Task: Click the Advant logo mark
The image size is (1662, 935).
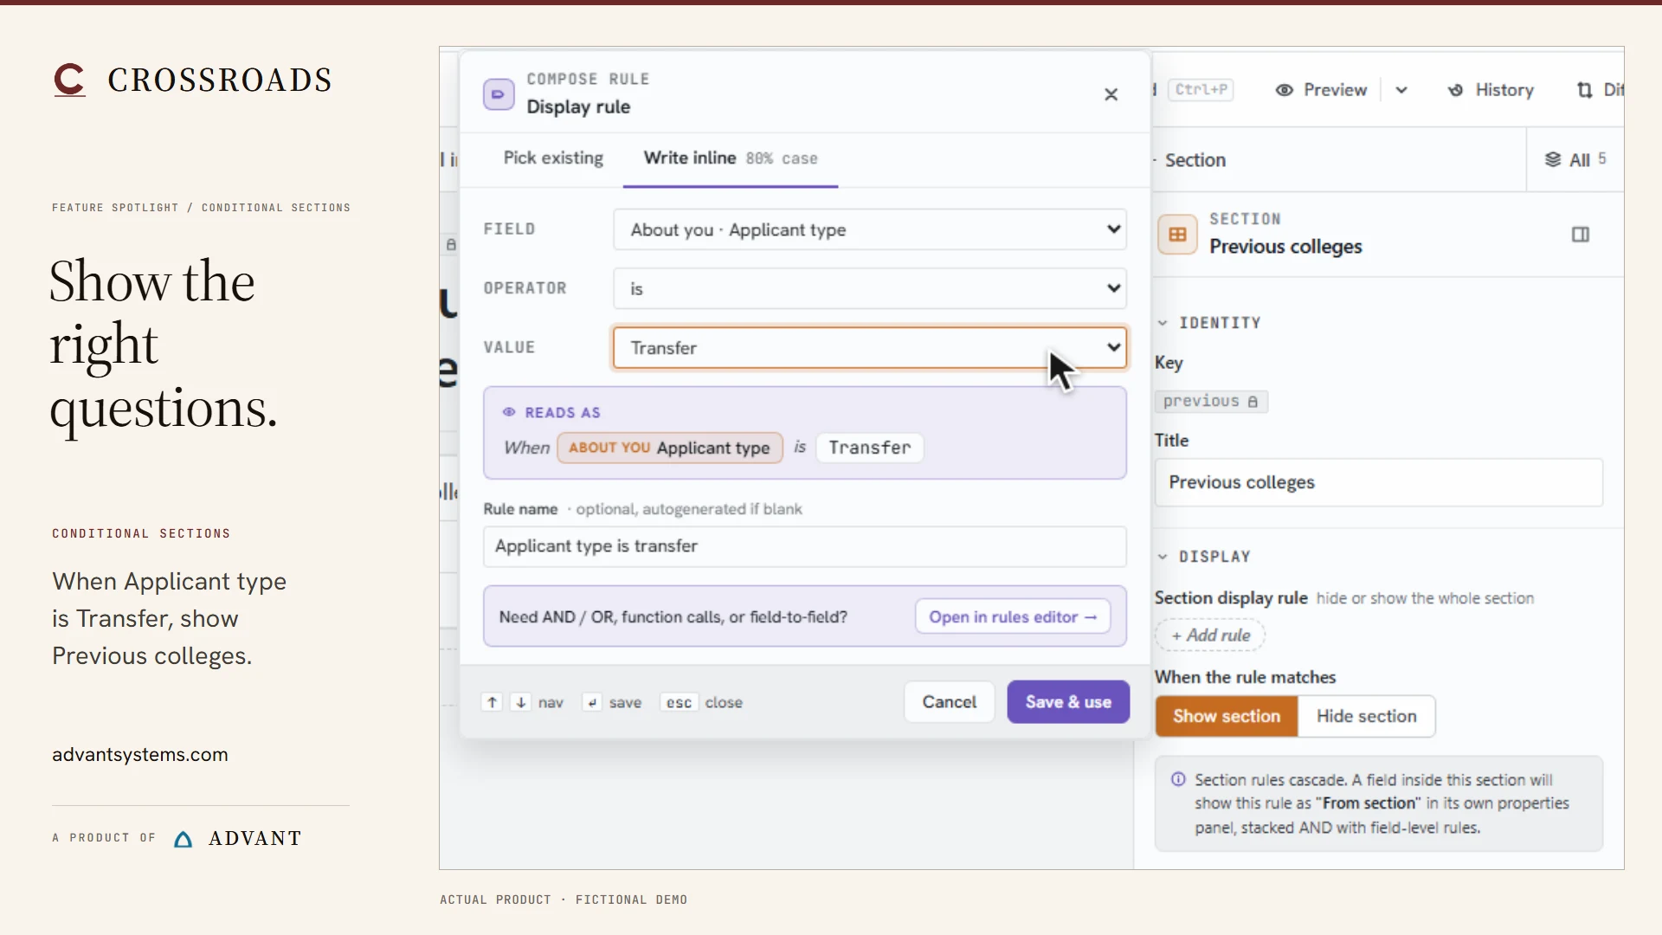Action: [183, 839]
